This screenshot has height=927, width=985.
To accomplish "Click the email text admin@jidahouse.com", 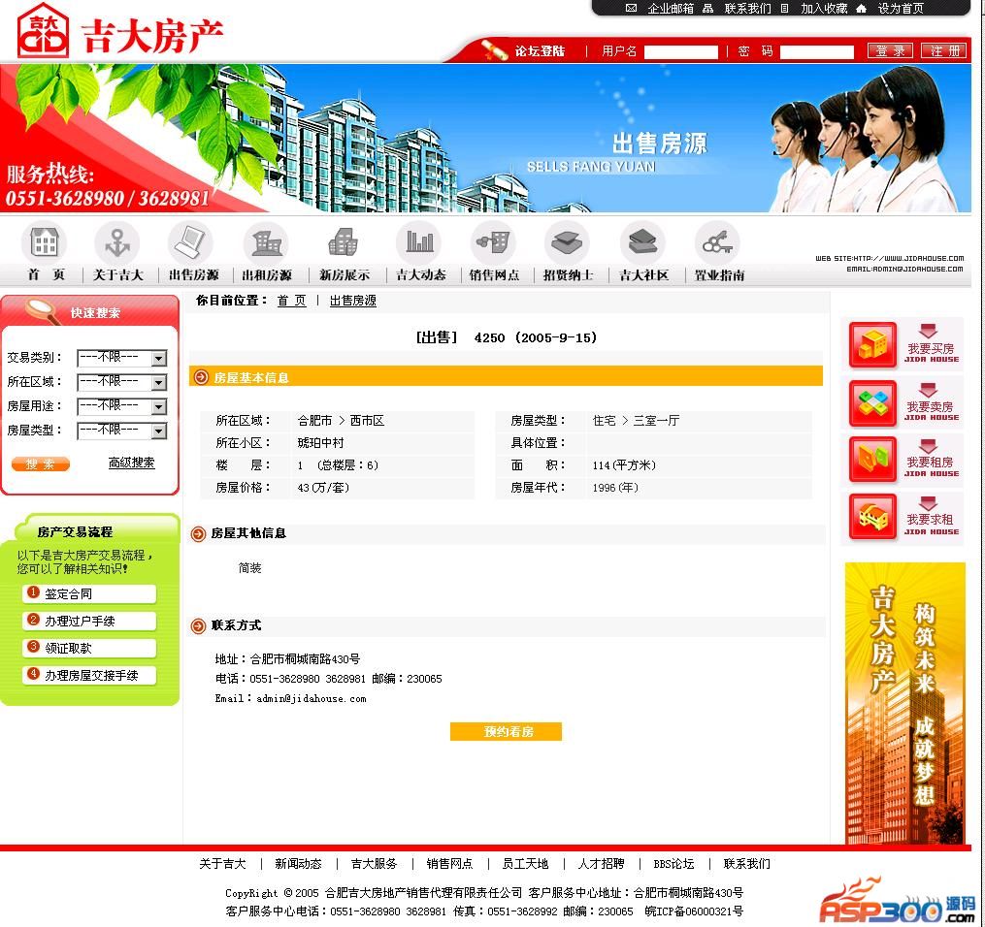I will [x=311, y=698].
